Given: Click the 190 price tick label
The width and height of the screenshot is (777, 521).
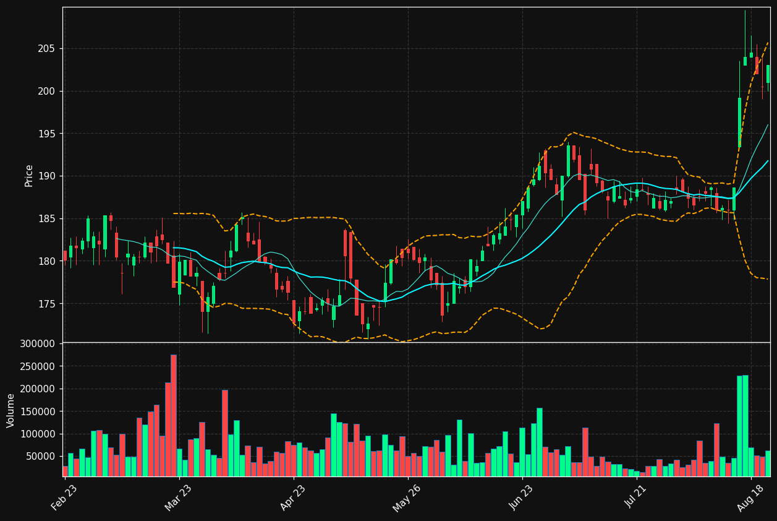Looking at the screenshot, I should pos(47,176).
